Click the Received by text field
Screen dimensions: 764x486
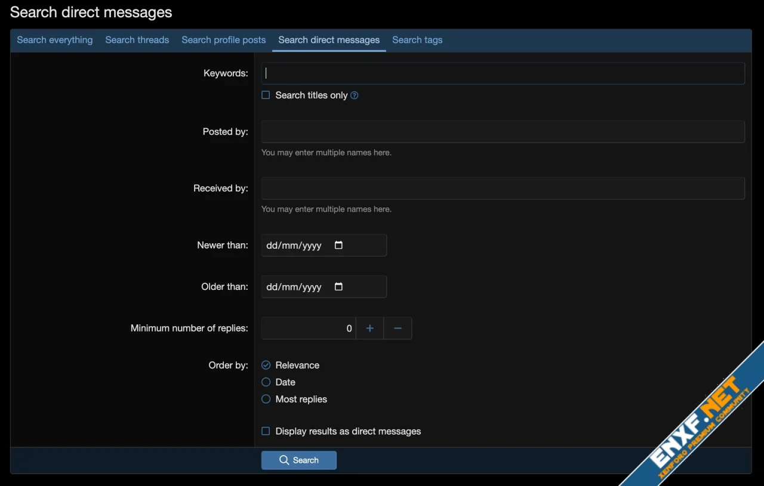[503, 188]
